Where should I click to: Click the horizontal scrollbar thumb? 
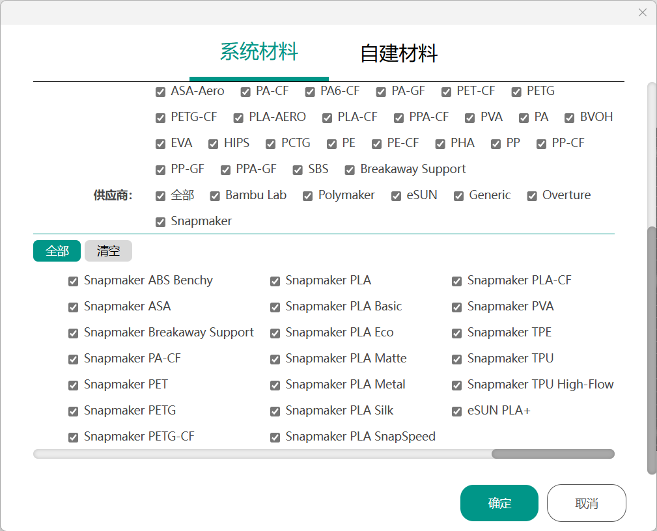click(552, 454)
